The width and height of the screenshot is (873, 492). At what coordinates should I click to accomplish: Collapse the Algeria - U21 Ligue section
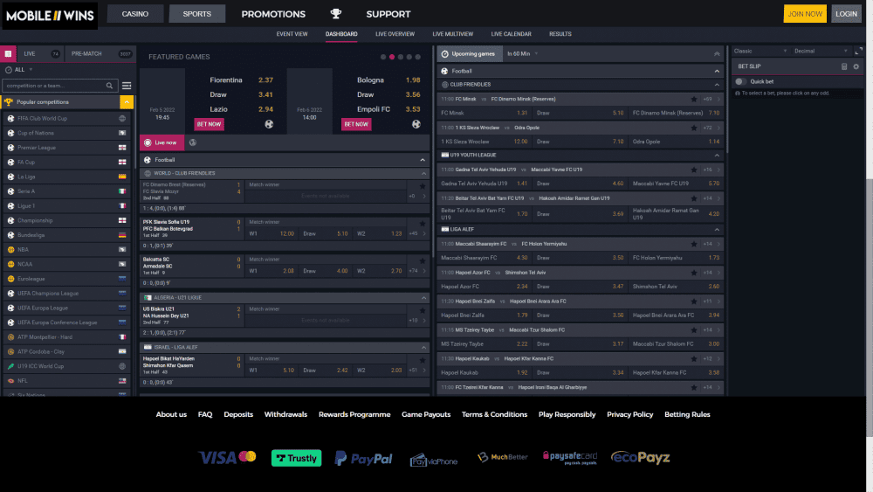tap(423, 298)
